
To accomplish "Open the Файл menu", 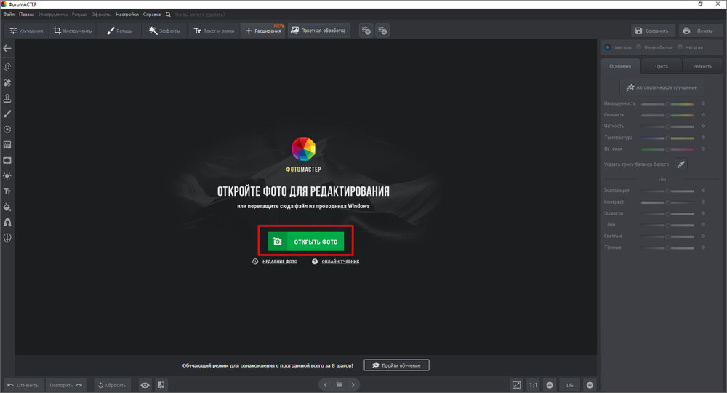I will pyautogui.click(x=9, y=15).
